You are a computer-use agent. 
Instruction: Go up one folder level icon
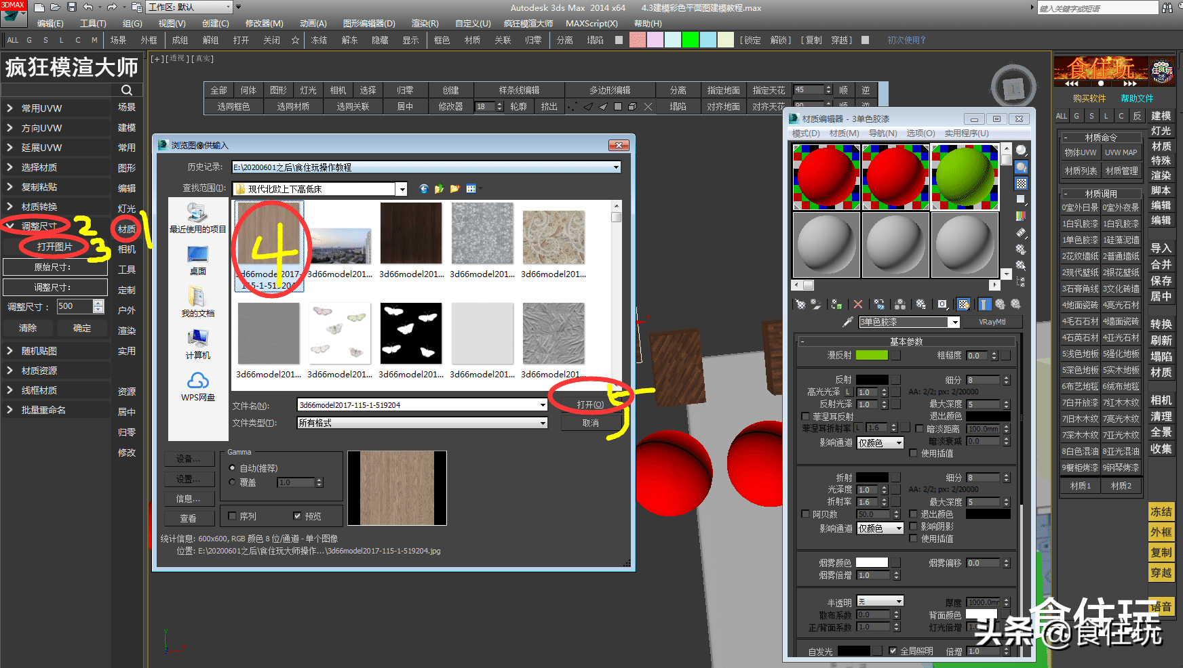[439, 189]
